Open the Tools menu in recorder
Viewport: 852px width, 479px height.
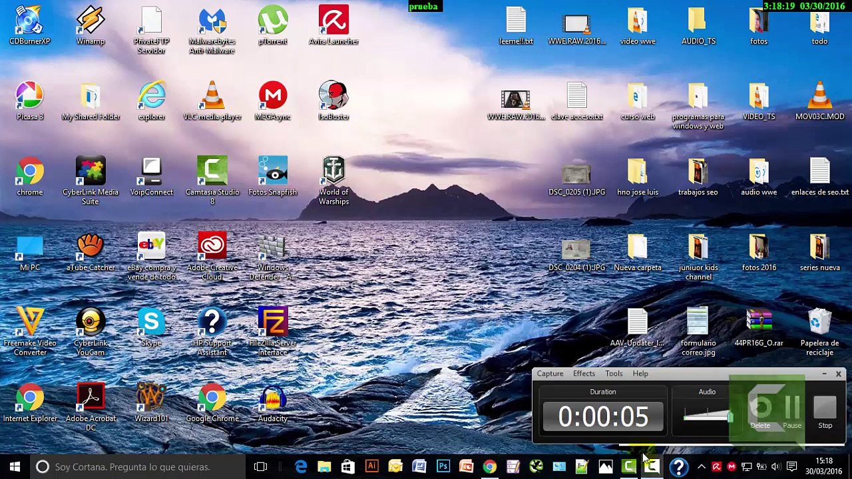(614, 374)
